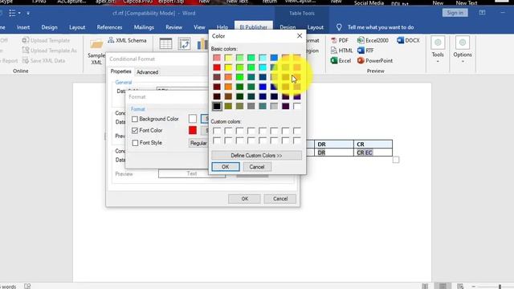Click the Text preview box
514x289 pixels.
(192, 173)
